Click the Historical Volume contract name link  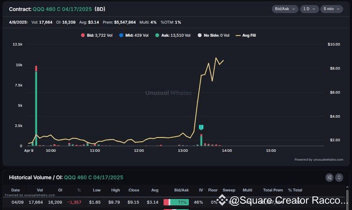[x=94, y=178]
